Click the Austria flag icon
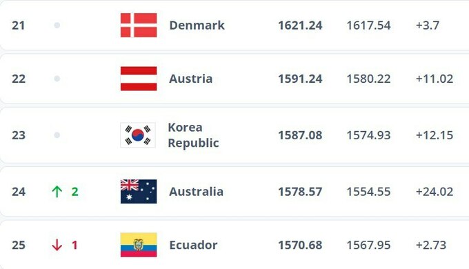 (139, 79)
